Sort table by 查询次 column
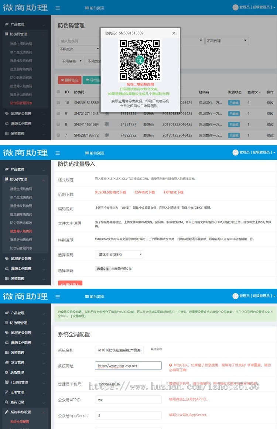277x429 pixels. click(x=254, y=92)
